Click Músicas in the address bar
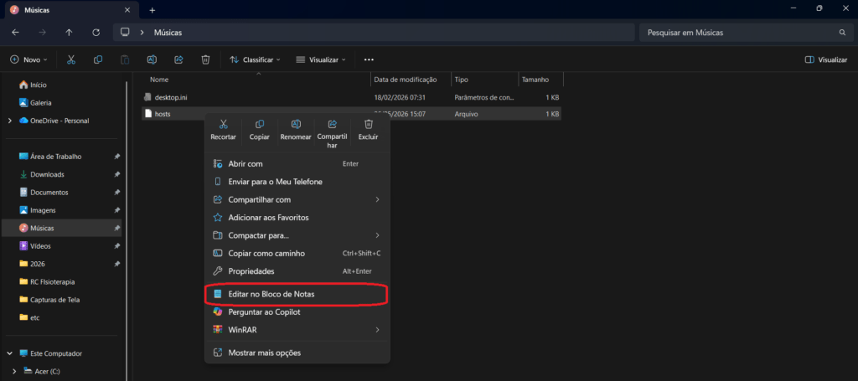The height and width of the screenshot is (381, 858). [168, 33]
